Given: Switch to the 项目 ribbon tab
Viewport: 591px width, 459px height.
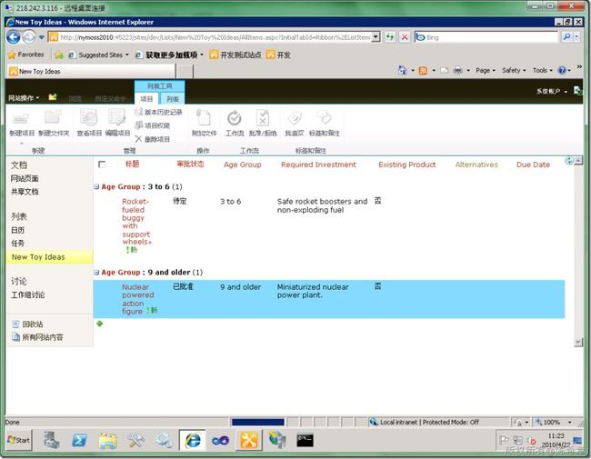Looking at the screenshot, I should (x=146, y=99).
